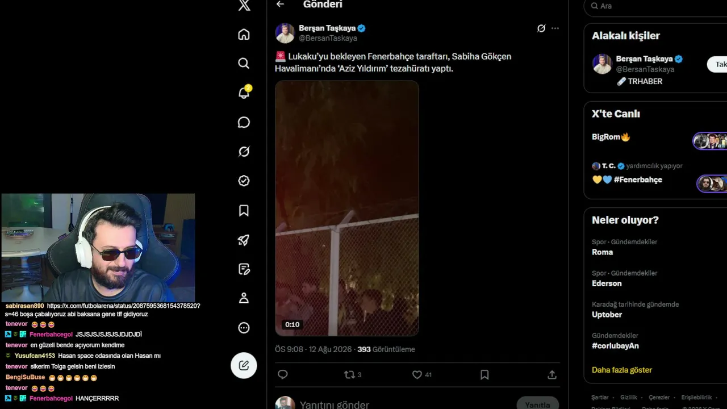Open Grok from the left sidebar
Screen dimensions: 727x409
(244, 152)
